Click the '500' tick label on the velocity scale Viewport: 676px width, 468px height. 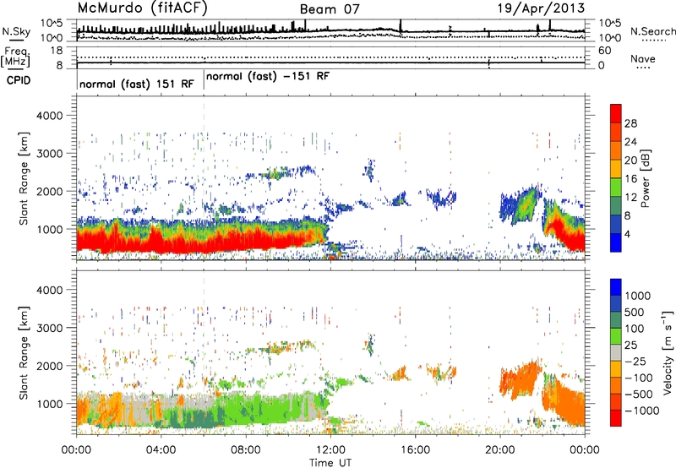pos(635,312)
